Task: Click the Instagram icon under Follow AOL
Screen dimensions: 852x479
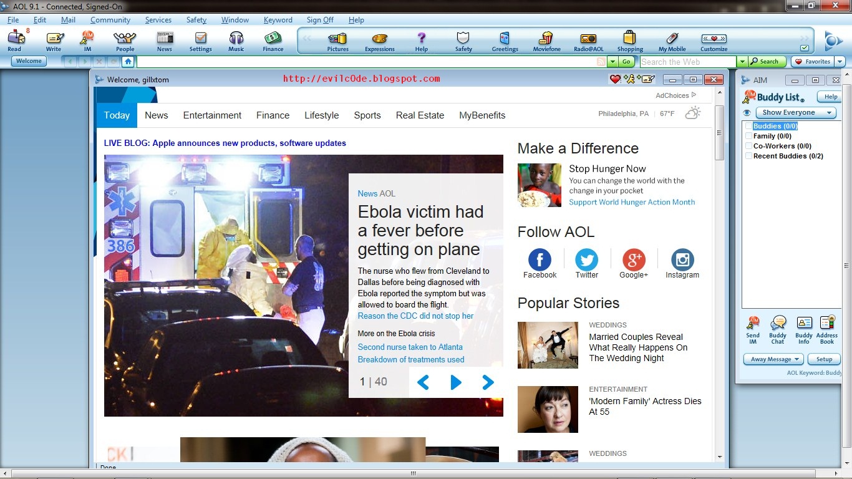Action: [682, 259]
